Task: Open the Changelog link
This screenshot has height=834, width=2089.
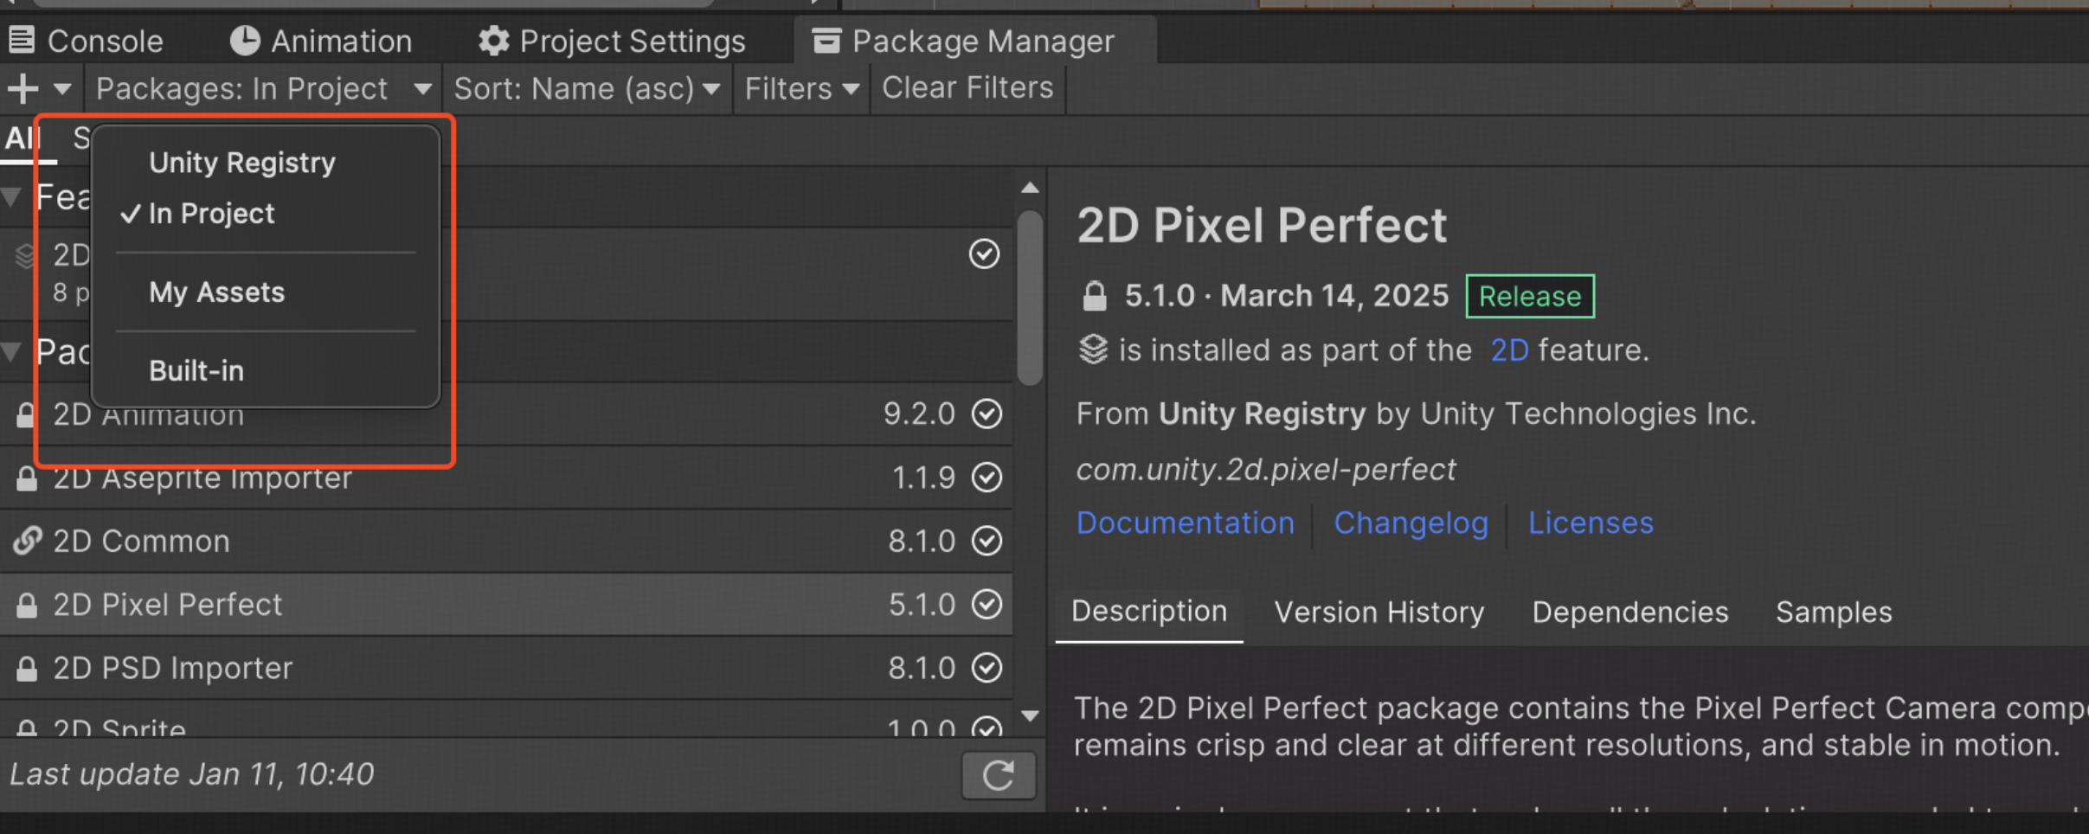Action: click(x=1411, y=523)
